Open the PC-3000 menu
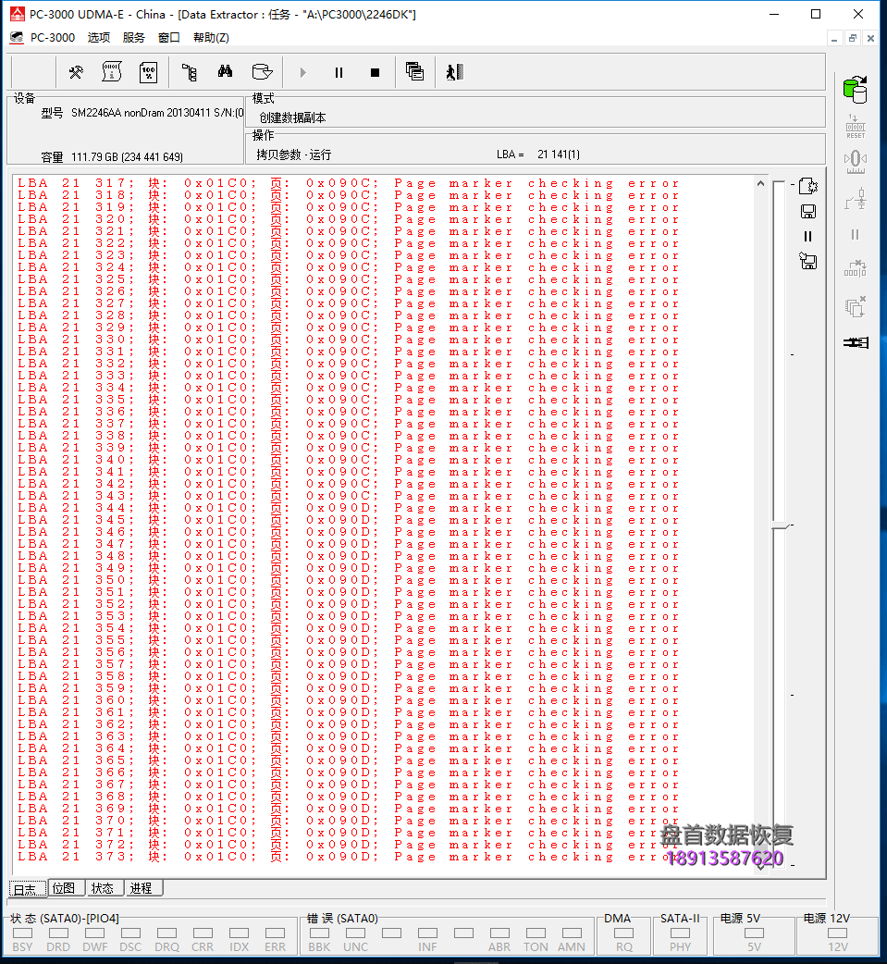The width and height of the screenshot is (887, 964). click(x=53, y=38)
